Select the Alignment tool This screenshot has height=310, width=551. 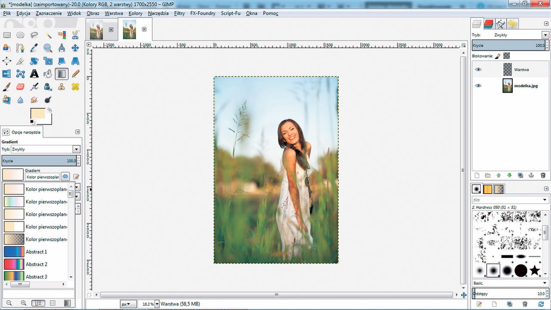point(7,61)
